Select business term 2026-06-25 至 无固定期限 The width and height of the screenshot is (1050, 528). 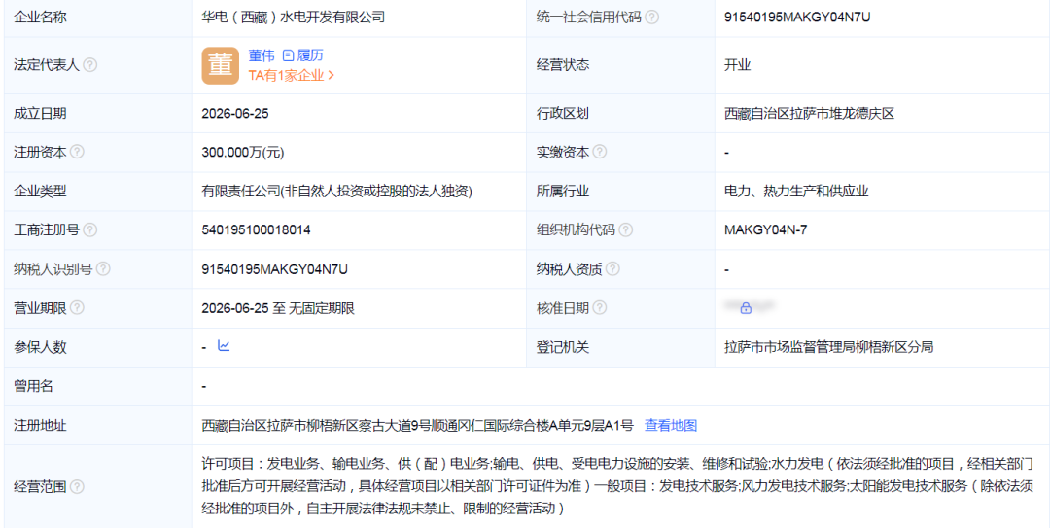tap(278, 308)
